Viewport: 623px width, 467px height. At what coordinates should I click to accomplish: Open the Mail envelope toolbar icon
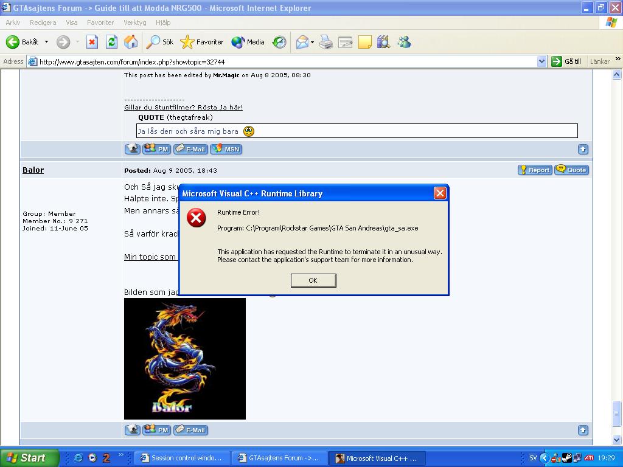coord(302,42)
